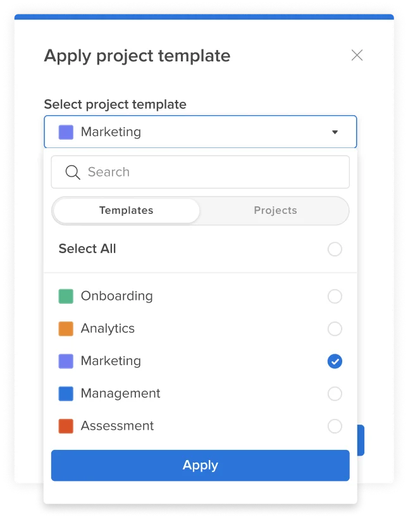
Task: Switch to the Projects tab
Action: coord(275,210)
